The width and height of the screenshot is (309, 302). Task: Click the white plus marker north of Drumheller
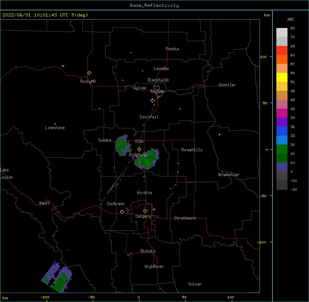click(x=219, y=135)
